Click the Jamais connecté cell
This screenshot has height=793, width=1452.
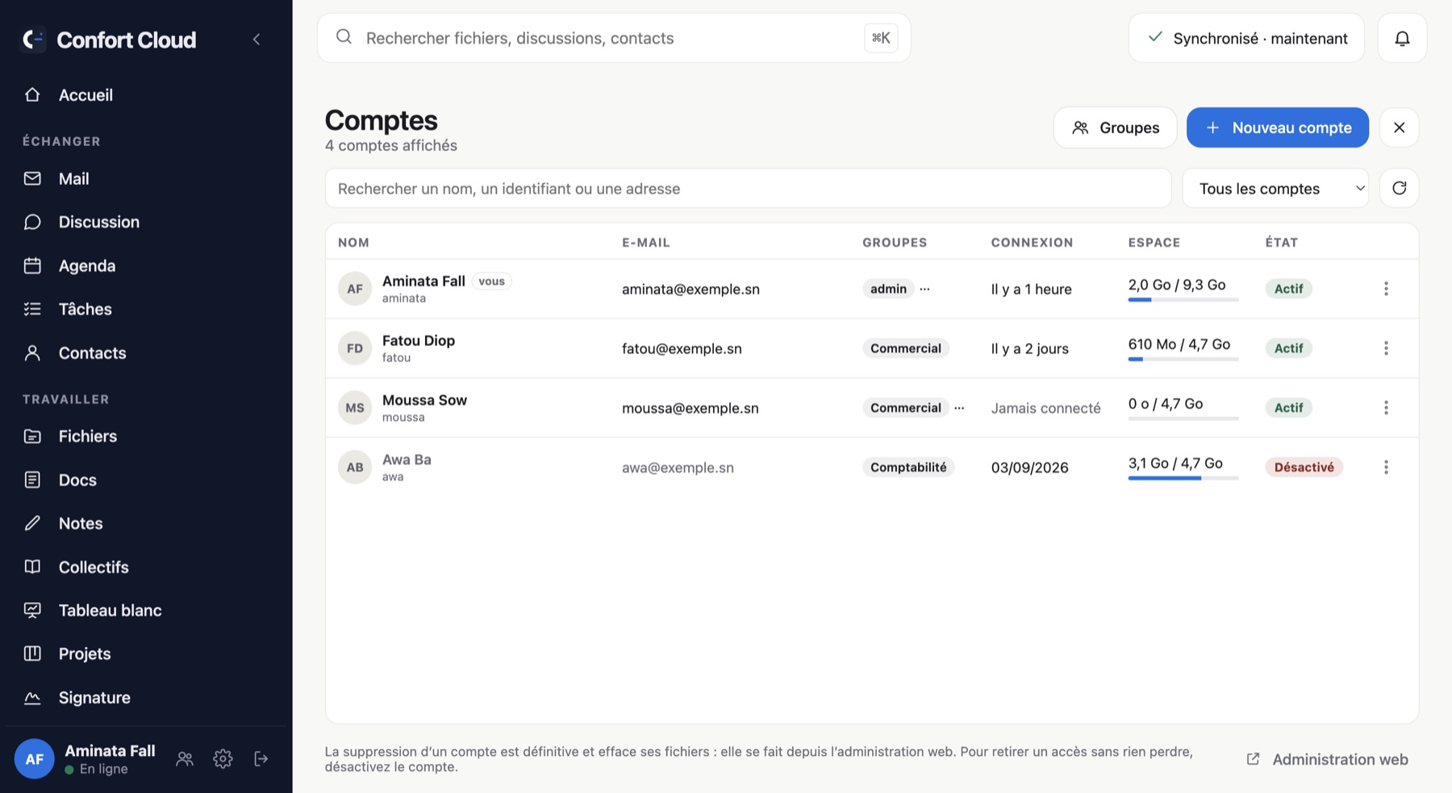tap(1045, 408)
